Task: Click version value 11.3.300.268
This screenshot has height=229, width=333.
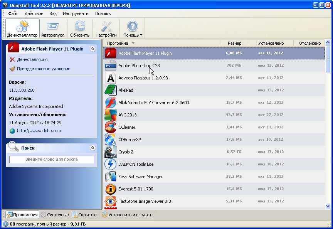Action: coord(22,90)
